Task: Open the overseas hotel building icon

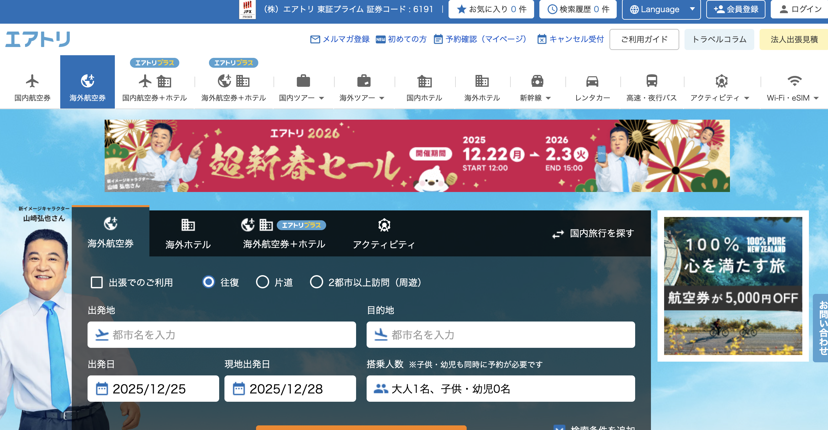Action: tap(482, 81)
